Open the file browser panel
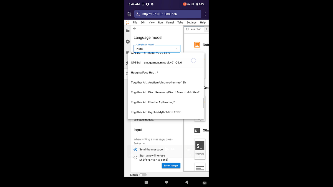333x187 pixels. pyautogui.click(x=127, y=31)
